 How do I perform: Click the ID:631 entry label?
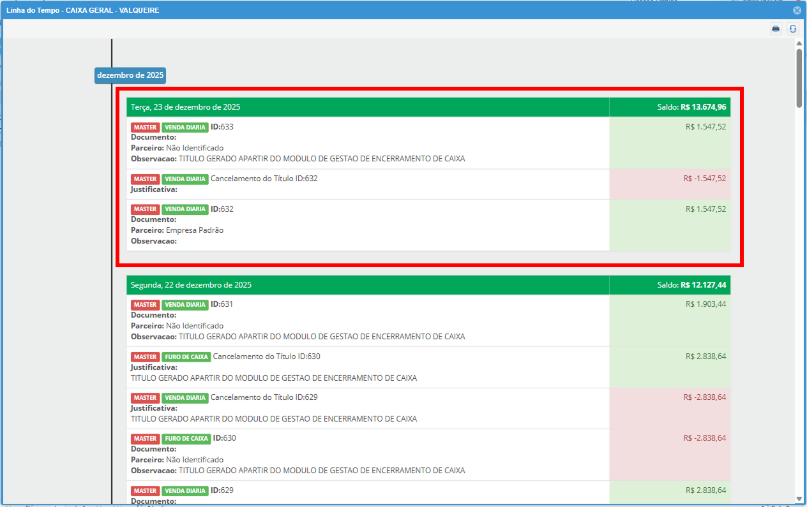(222, 304)
